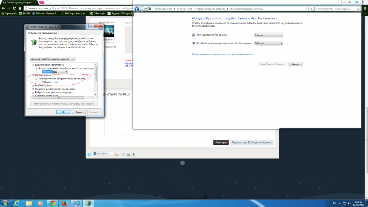Cancel power options dialog with Άκυρο
The image size is (368, 207).
pyautogui.click(x=79, y=112)
